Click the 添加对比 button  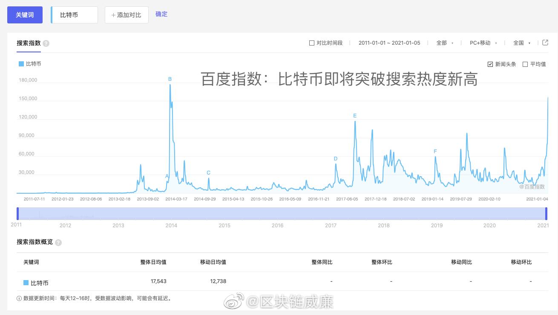click(127, 15)
